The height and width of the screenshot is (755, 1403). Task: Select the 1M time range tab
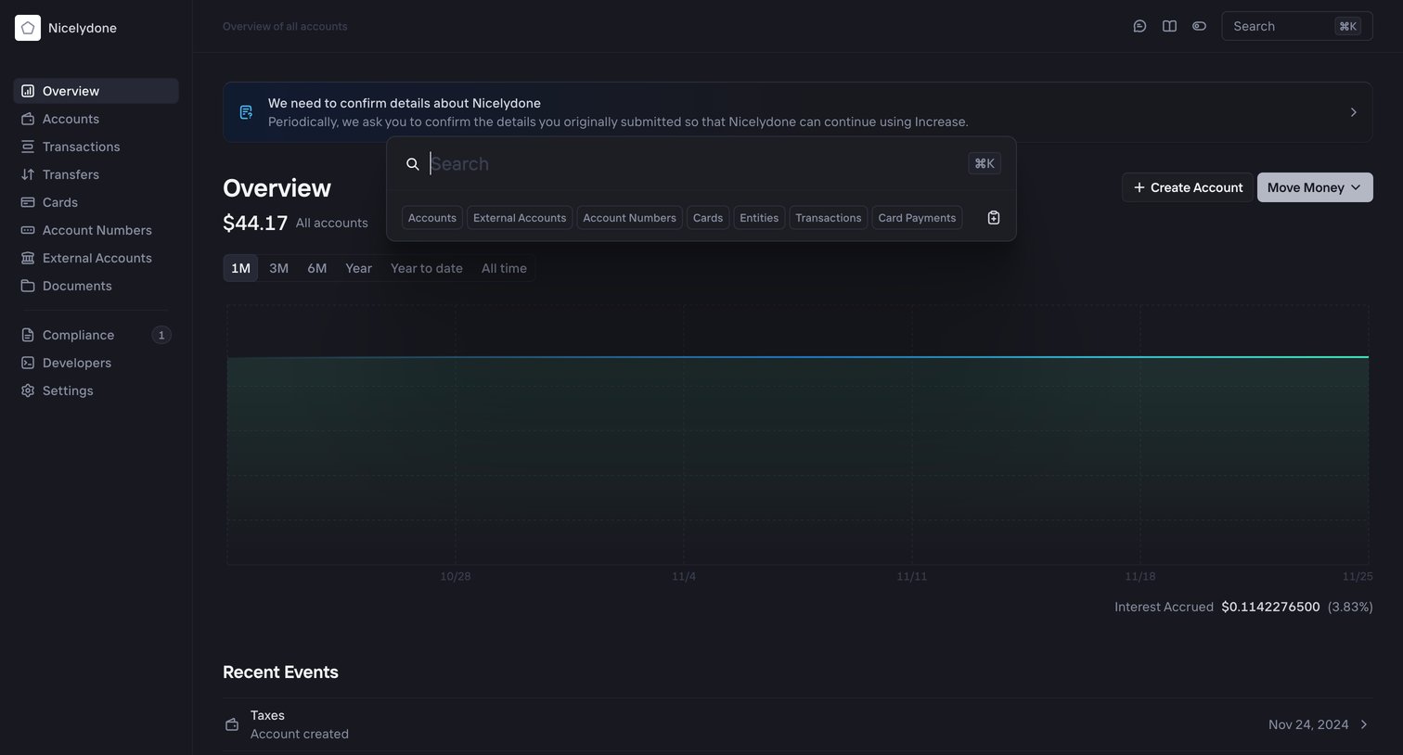tap(240, 268)
